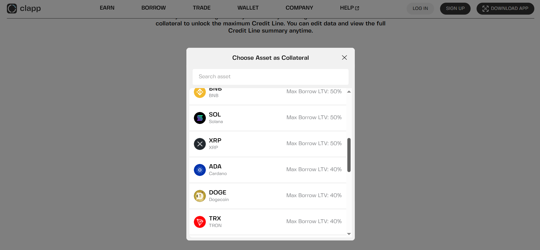Focus the Search asset field
Viewport: 540px width, 250px height.
point(270,77)
